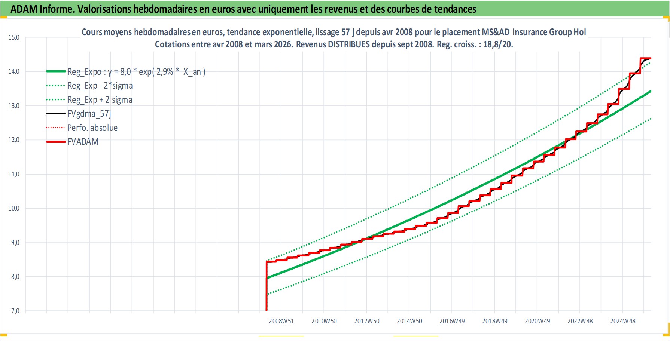The image size is (670, 341).
Task: Click x-axis label 2020W49
Action: coord(537,321)
